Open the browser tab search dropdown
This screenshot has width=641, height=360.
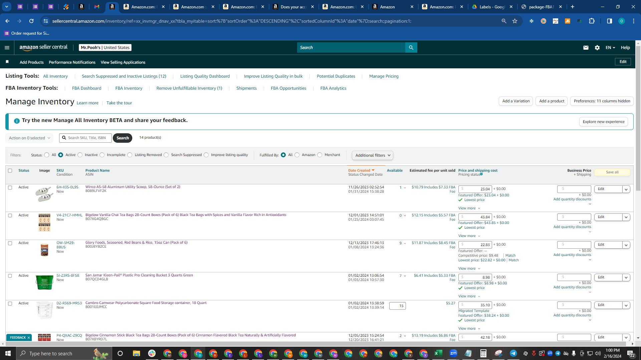[6, 7]
